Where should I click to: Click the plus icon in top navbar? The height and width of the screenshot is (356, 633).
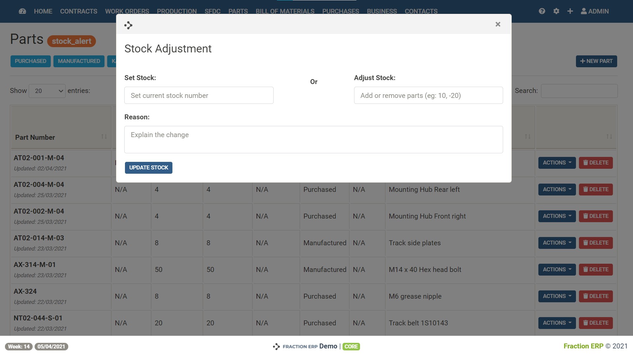pos(570,11)
